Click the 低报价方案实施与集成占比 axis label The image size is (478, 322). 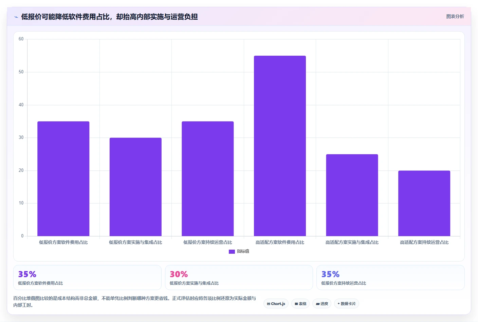[x=135, y=242]
